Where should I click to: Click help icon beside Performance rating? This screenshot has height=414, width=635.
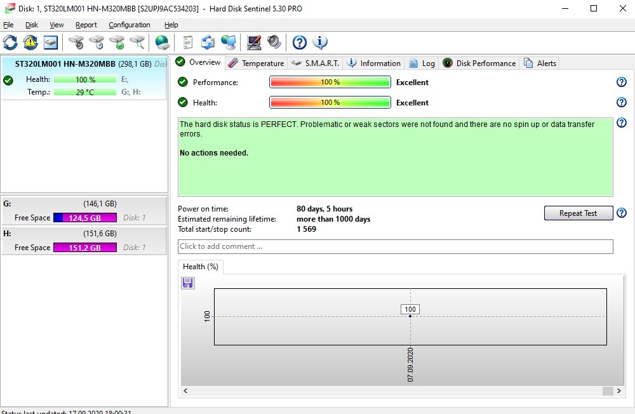tap(621, 83)
